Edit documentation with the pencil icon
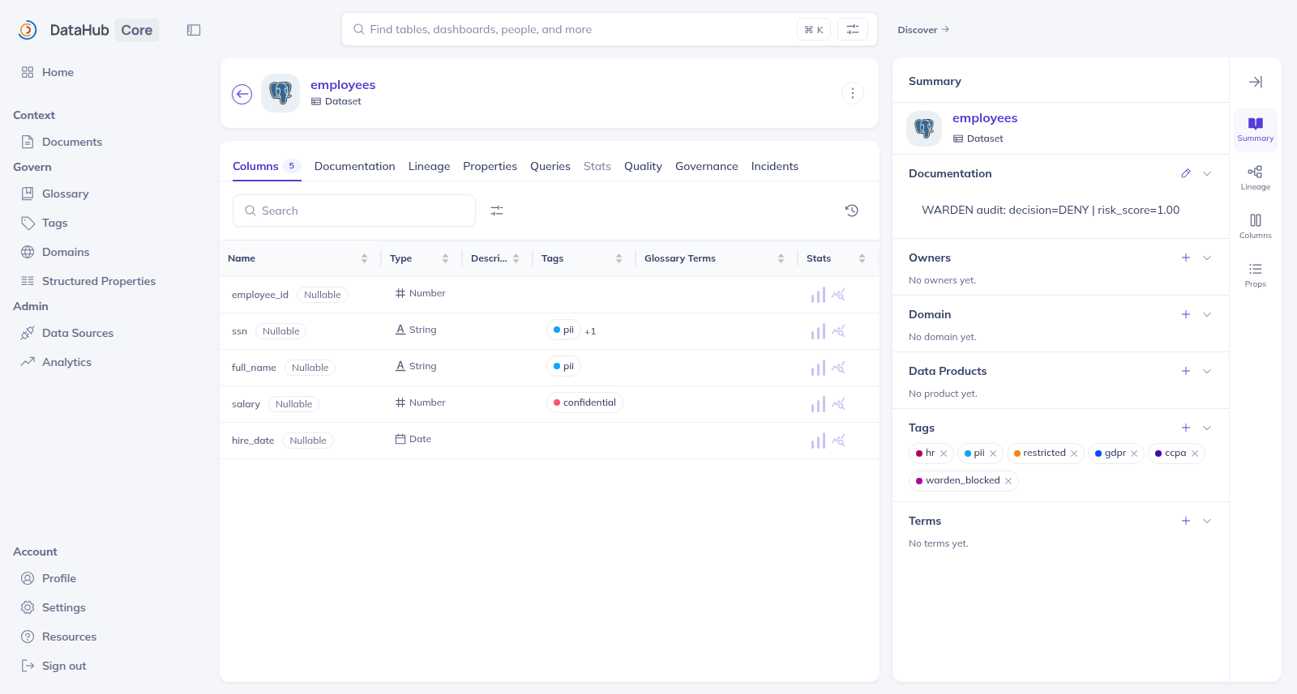This screenshot has height=694, width=1297. [1186, 173]
